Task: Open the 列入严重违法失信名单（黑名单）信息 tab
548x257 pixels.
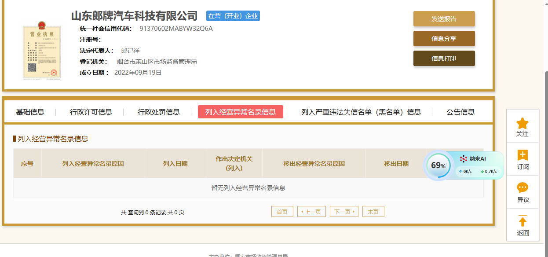Action: 361,112
